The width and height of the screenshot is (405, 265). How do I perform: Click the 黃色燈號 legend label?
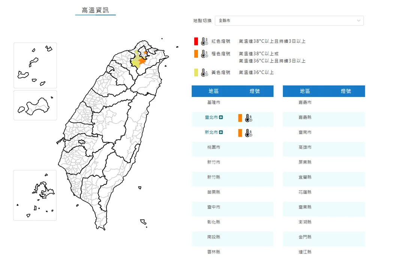(220, 73)
